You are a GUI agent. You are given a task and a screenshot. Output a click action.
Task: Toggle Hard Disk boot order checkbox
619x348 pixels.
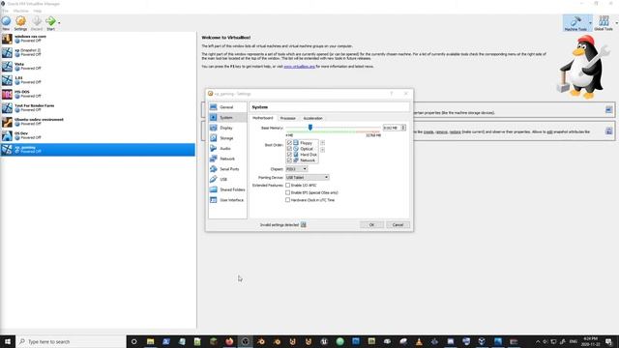[x=289, y=155]
